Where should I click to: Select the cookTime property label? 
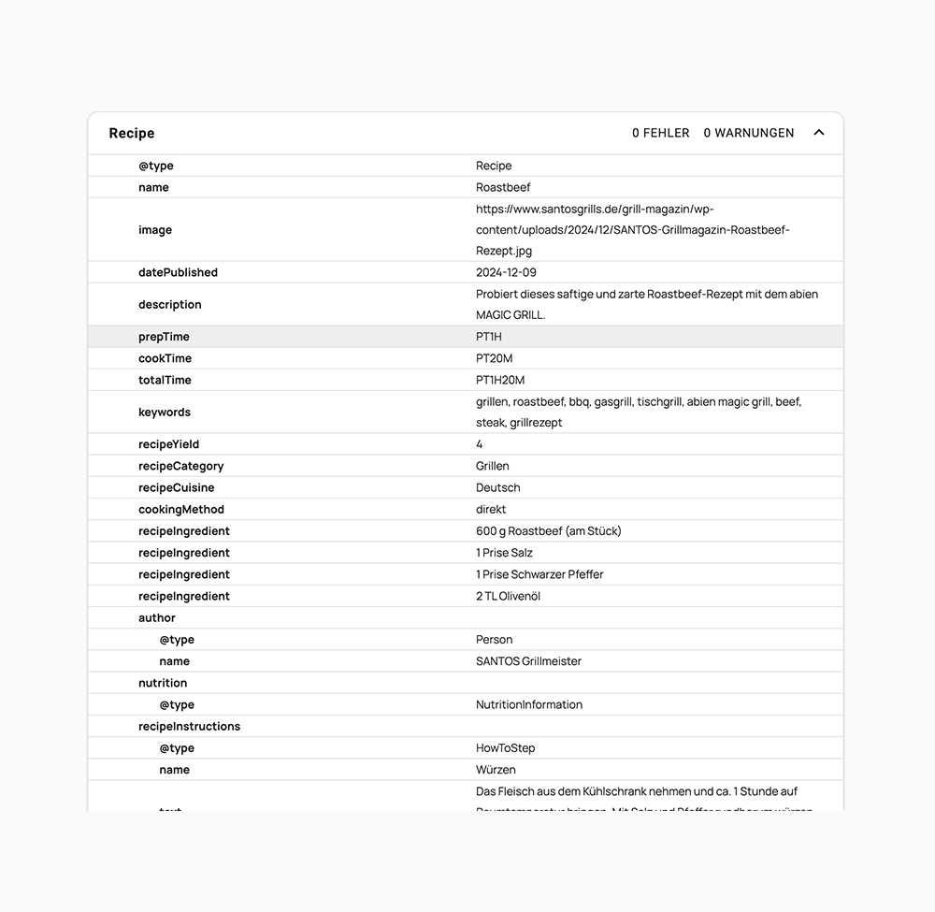pos(165,358)
